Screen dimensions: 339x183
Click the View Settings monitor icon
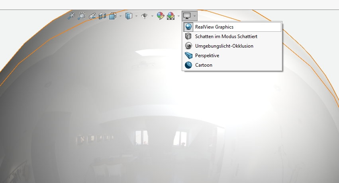pyautogui.click(x=187, y=16)
